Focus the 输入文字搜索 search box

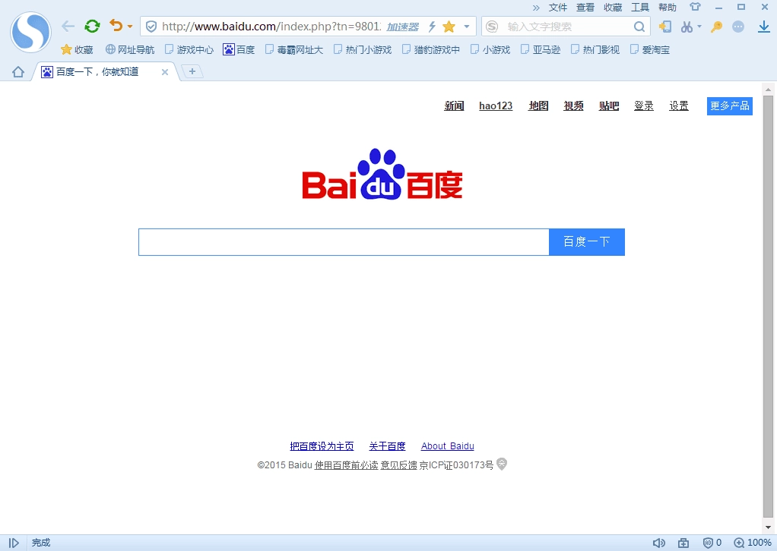pyautogui.click(x=567, y=27)
